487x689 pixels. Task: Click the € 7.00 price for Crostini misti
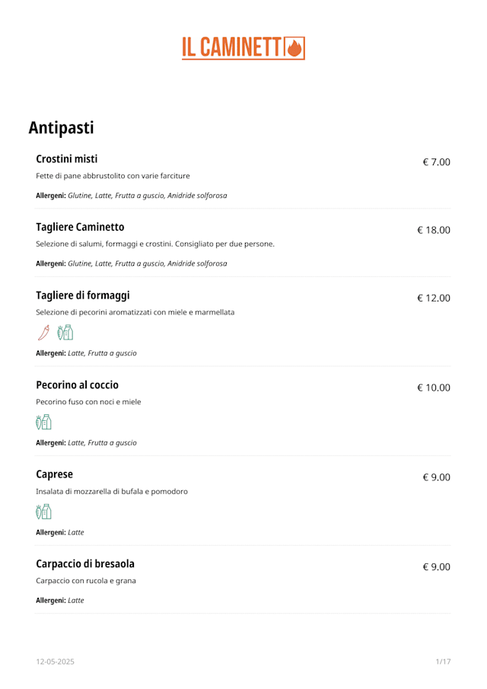point(436,162)
